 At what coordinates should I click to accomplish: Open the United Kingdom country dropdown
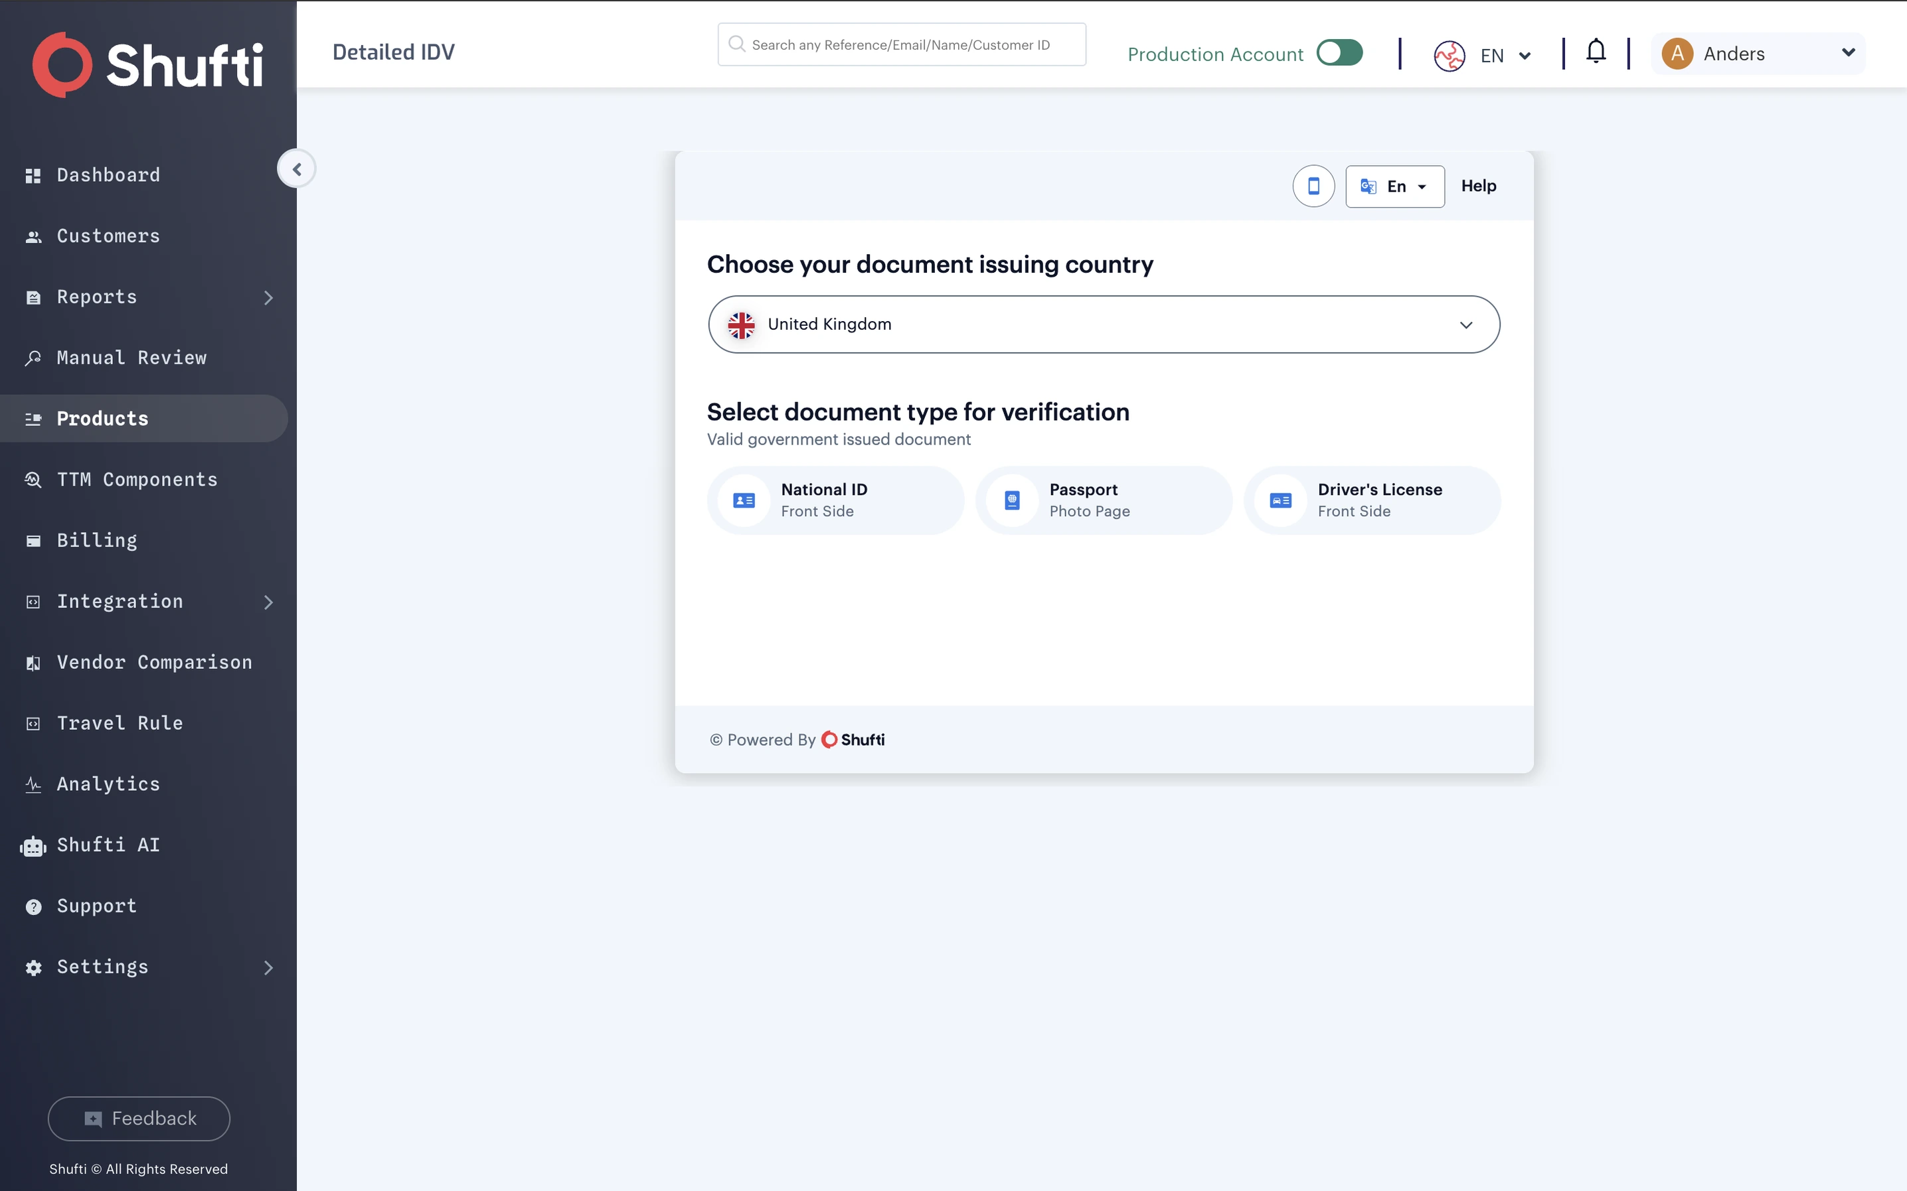pos(1103,324)
